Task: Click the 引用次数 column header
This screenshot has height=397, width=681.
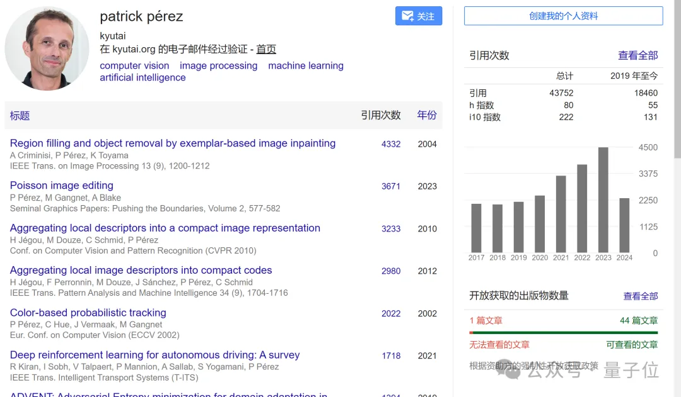Action: pos(380,115)
